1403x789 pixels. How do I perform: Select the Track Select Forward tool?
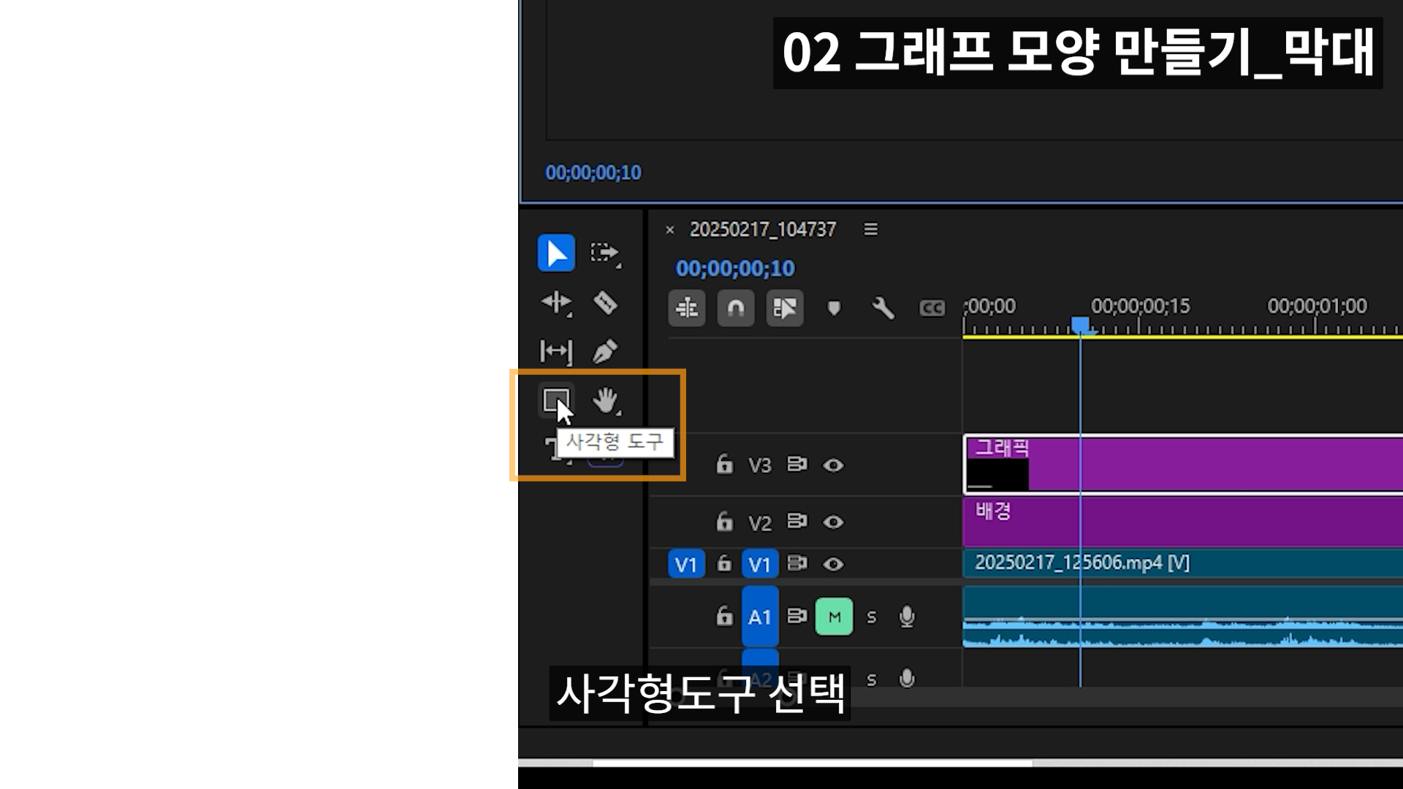point(605,254)
